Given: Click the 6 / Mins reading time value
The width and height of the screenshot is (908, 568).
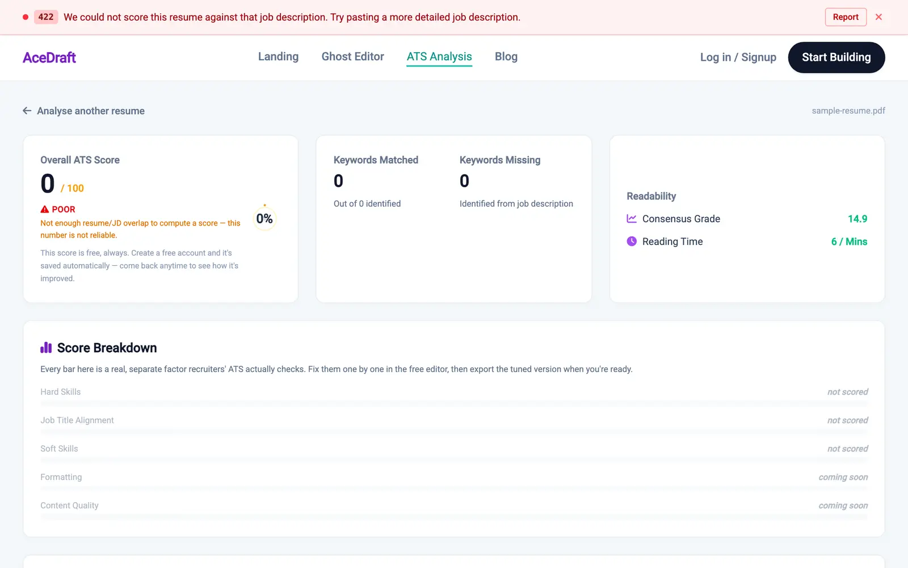Looking at the screenshot, I should click(x=850, y=241).
